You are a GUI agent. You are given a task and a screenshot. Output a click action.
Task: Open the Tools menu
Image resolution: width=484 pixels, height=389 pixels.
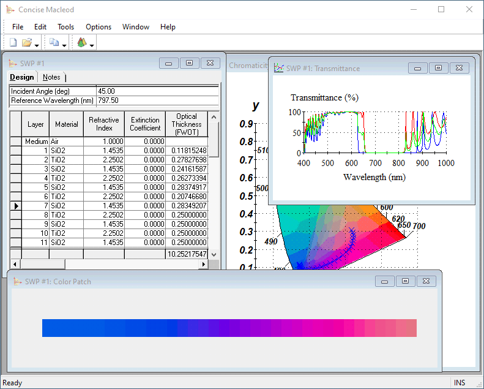tap(65, 27)
